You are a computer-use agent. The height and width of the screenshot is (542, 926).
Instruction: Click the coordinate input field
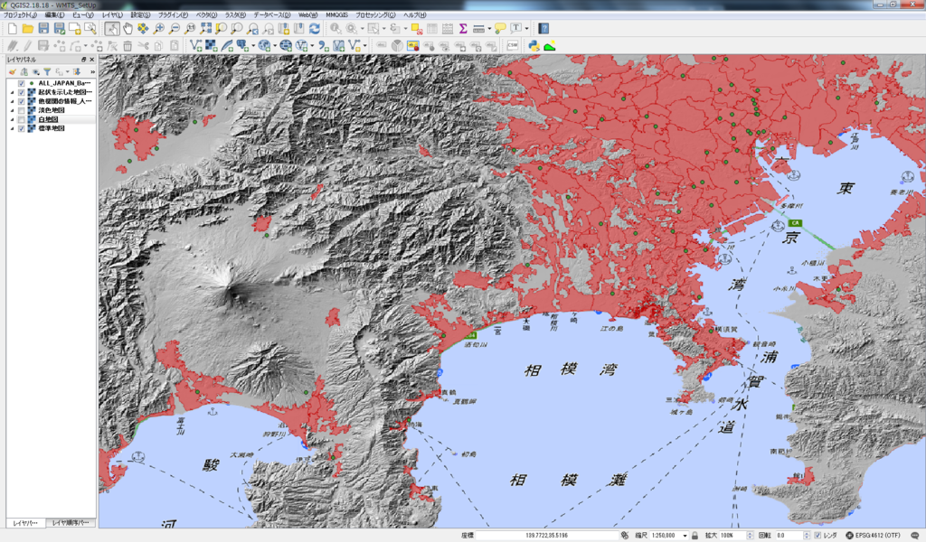(x=547, y=536)
